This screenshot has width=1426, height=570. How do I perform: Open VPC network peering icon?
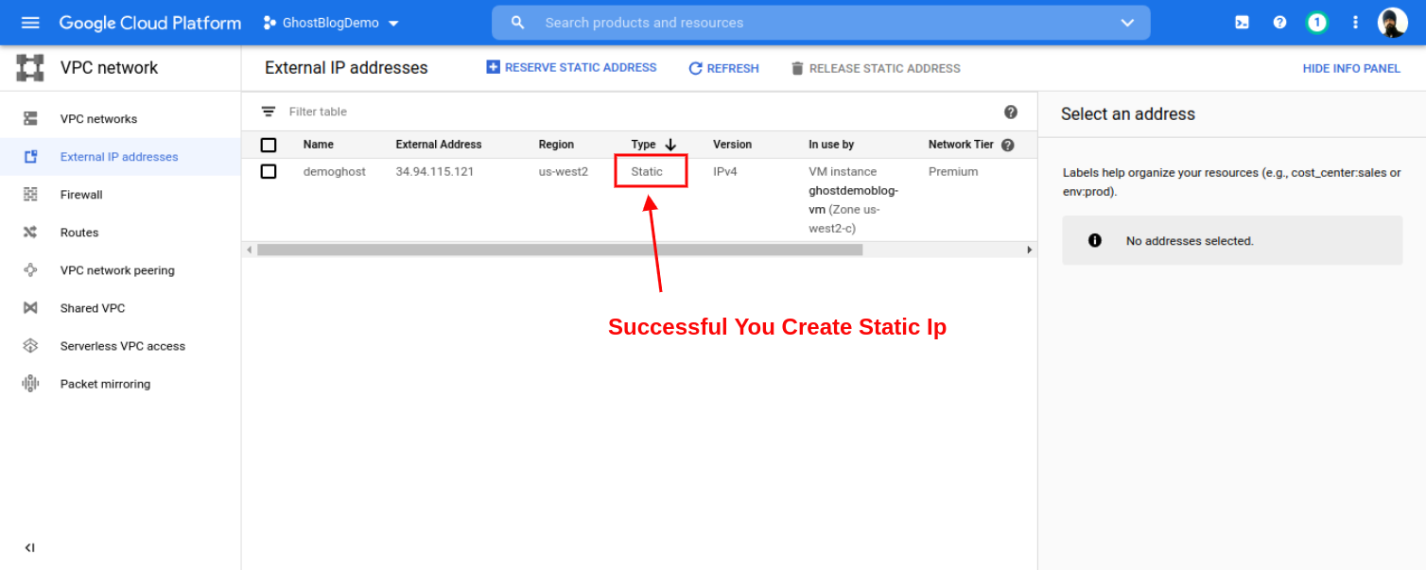[29, 269]
